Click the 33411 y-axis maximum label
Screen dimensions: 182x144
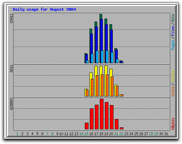coord(11,18)
